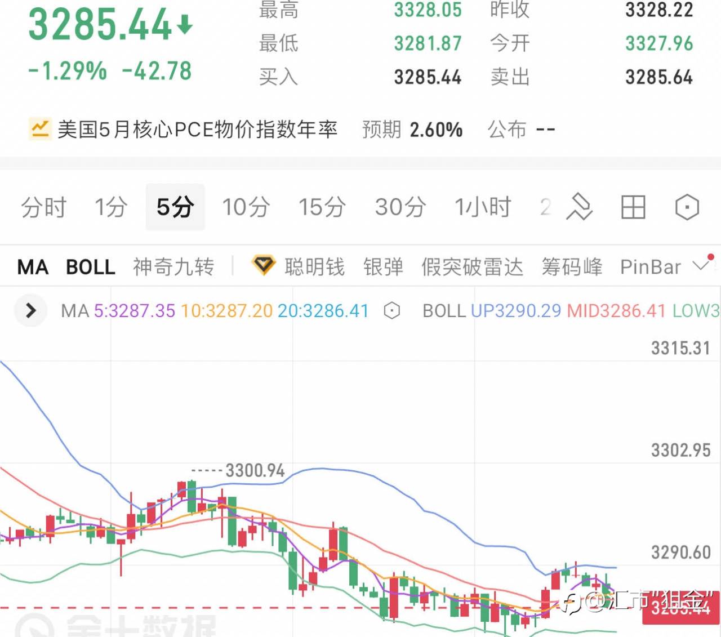
Task: Switch to 分时 timeline view
Action: coord(44,207)
